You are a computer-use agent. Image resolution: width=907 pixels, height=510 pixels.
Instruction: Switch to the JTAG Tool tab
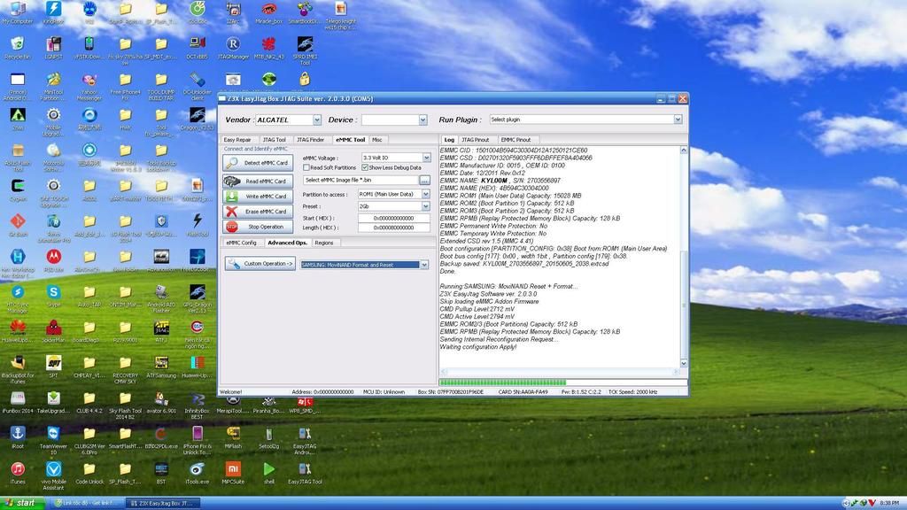point(275,140)
